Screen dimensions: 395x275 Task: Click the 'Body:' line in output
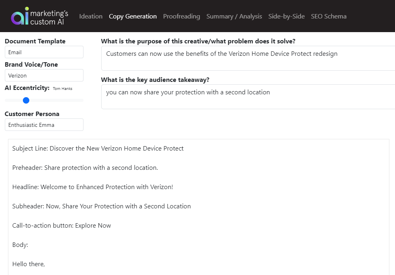click(20, 245)
